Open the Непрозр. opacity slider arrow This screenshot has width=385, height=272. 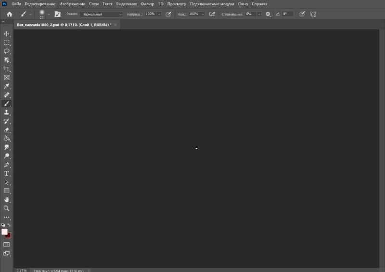159,14
